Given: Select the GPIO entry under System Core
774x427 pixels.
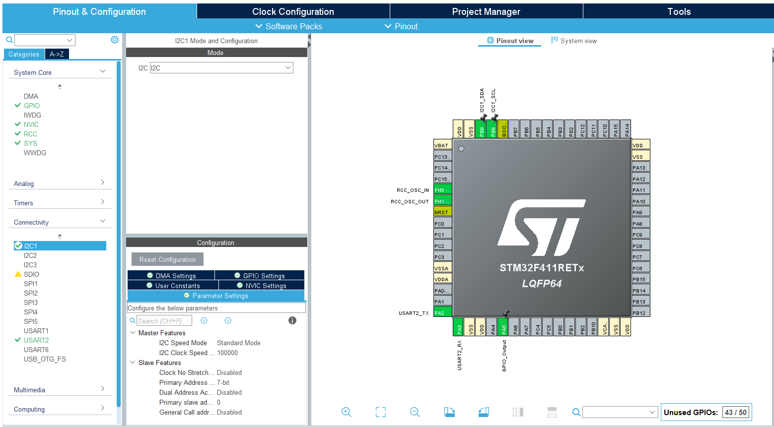Looking at the screenshot, I should 32,106.
